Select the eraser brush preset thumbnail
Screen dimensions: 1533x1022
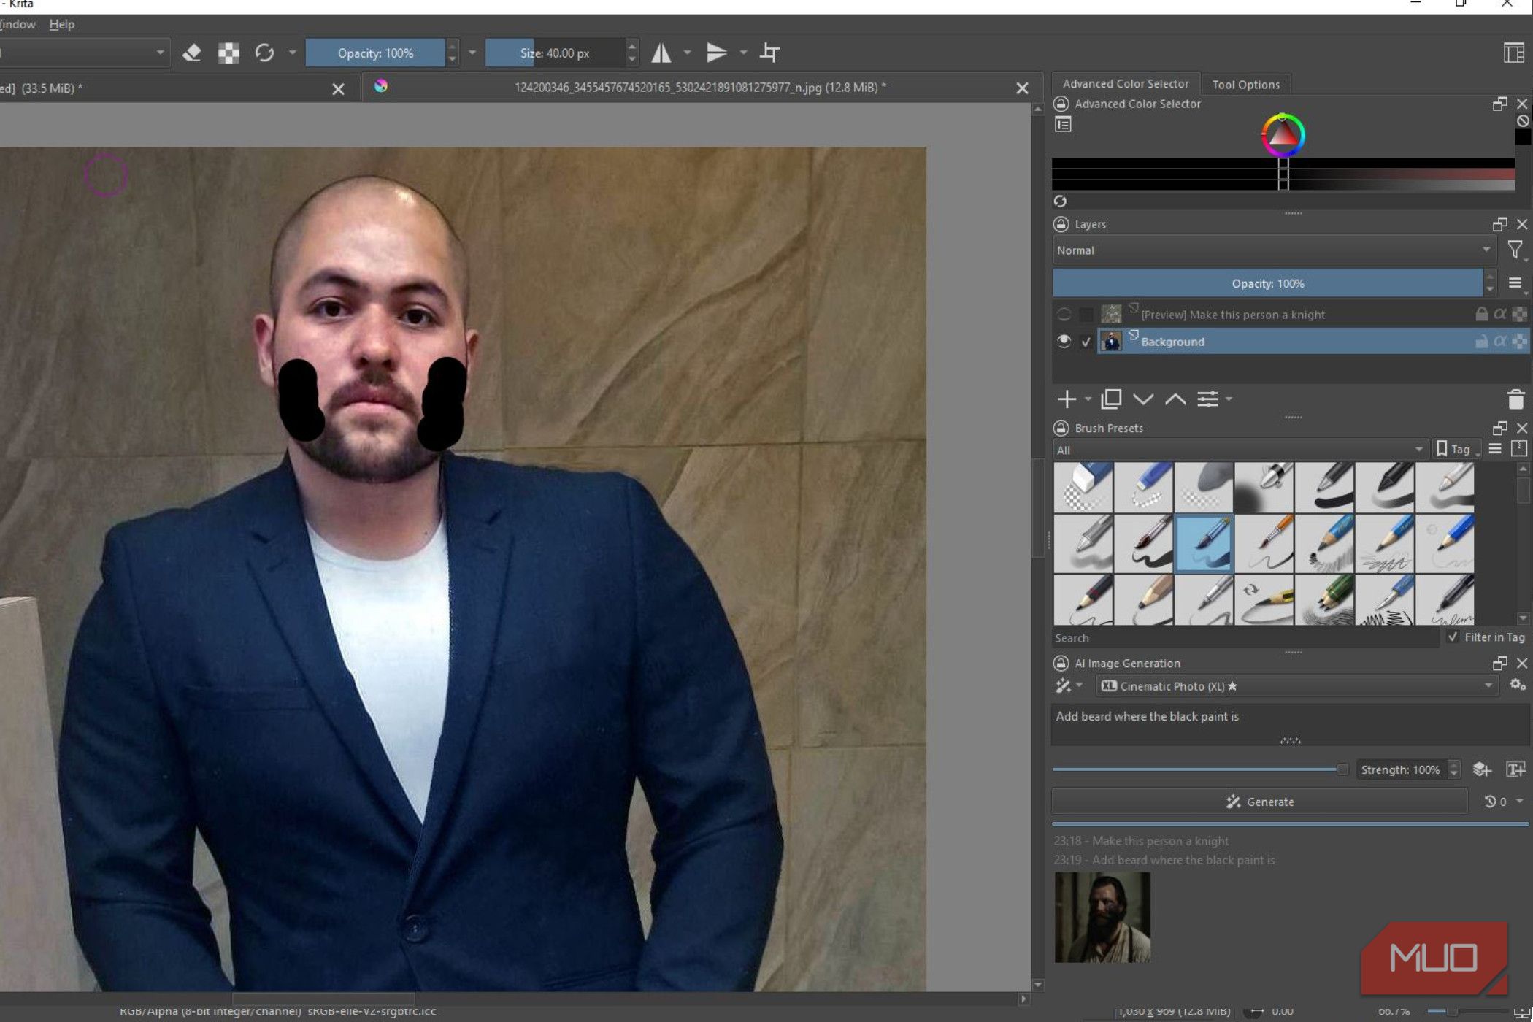(x=1083, y=488)
